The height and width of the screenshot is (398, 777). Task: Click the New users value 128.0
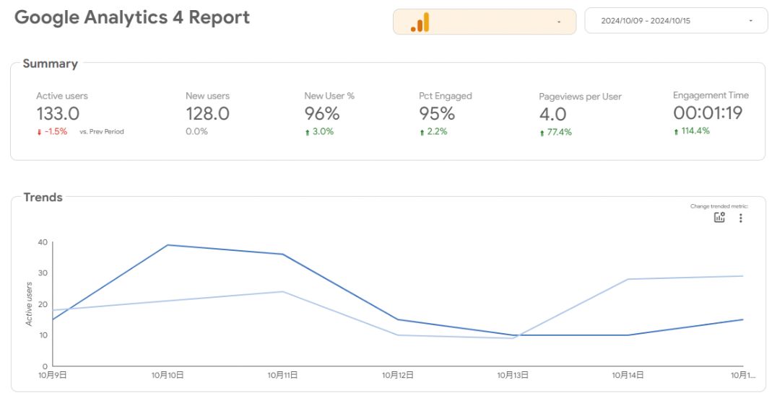208,114
